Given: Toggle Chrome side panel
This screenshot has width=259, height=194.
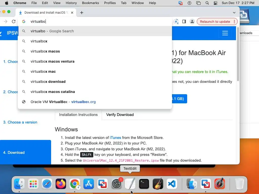Looking at the screenshot, I should [x=184, y=21].
